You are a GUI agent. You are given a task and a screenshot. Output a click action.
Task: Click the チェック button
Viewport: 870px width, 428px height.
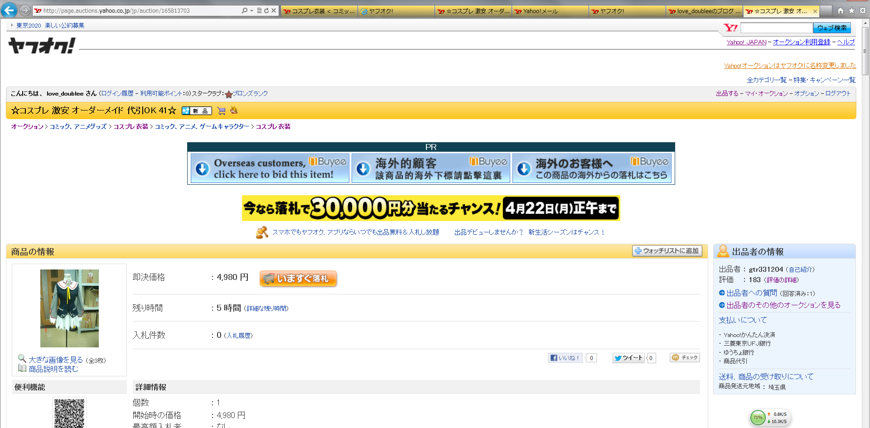tap(685, 357)
